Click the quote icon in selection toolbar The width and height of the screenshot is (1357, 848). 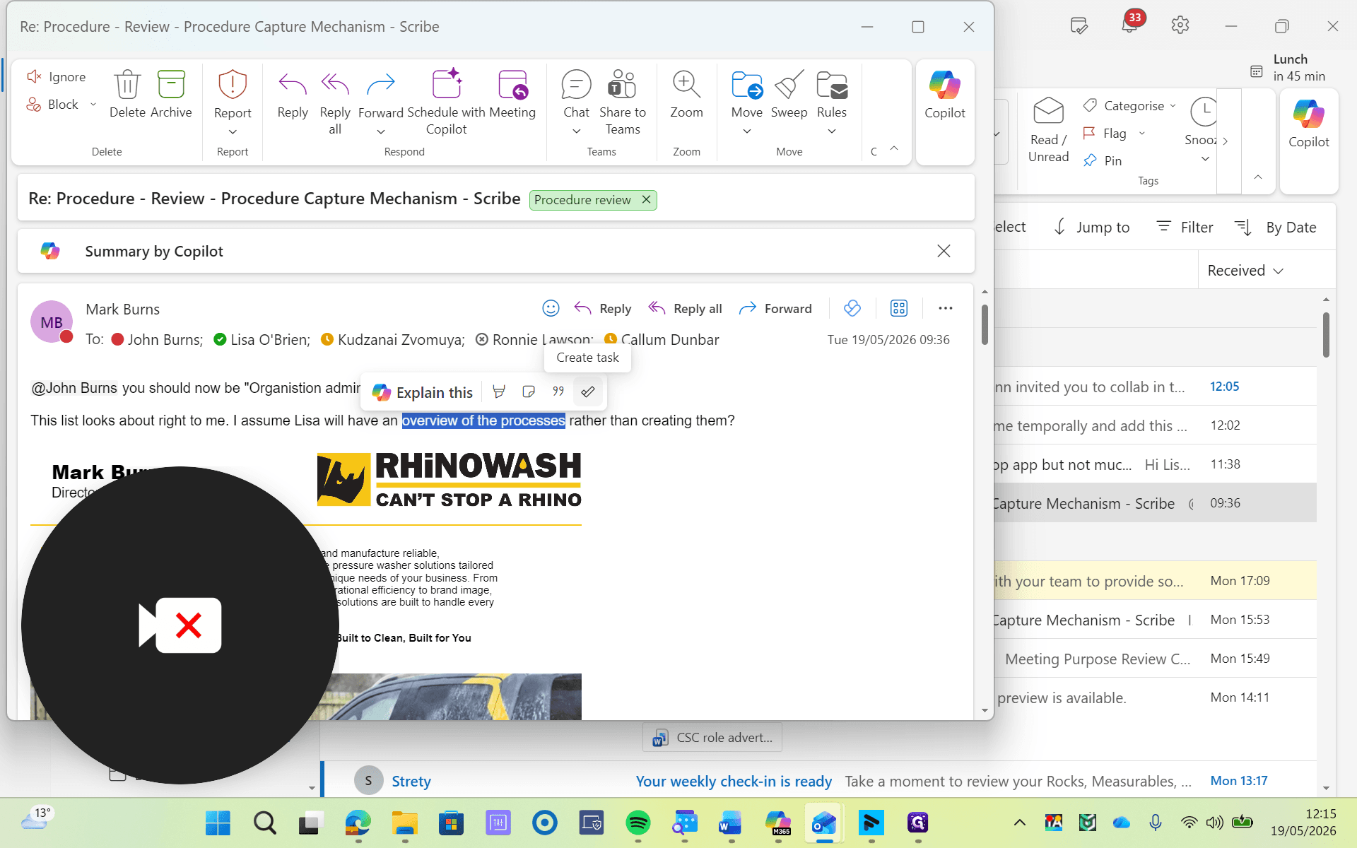point(558,391)
